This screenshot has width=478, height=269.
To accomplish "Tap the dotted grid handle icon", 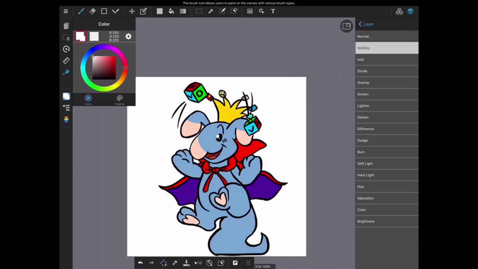I will pos(248,263).
